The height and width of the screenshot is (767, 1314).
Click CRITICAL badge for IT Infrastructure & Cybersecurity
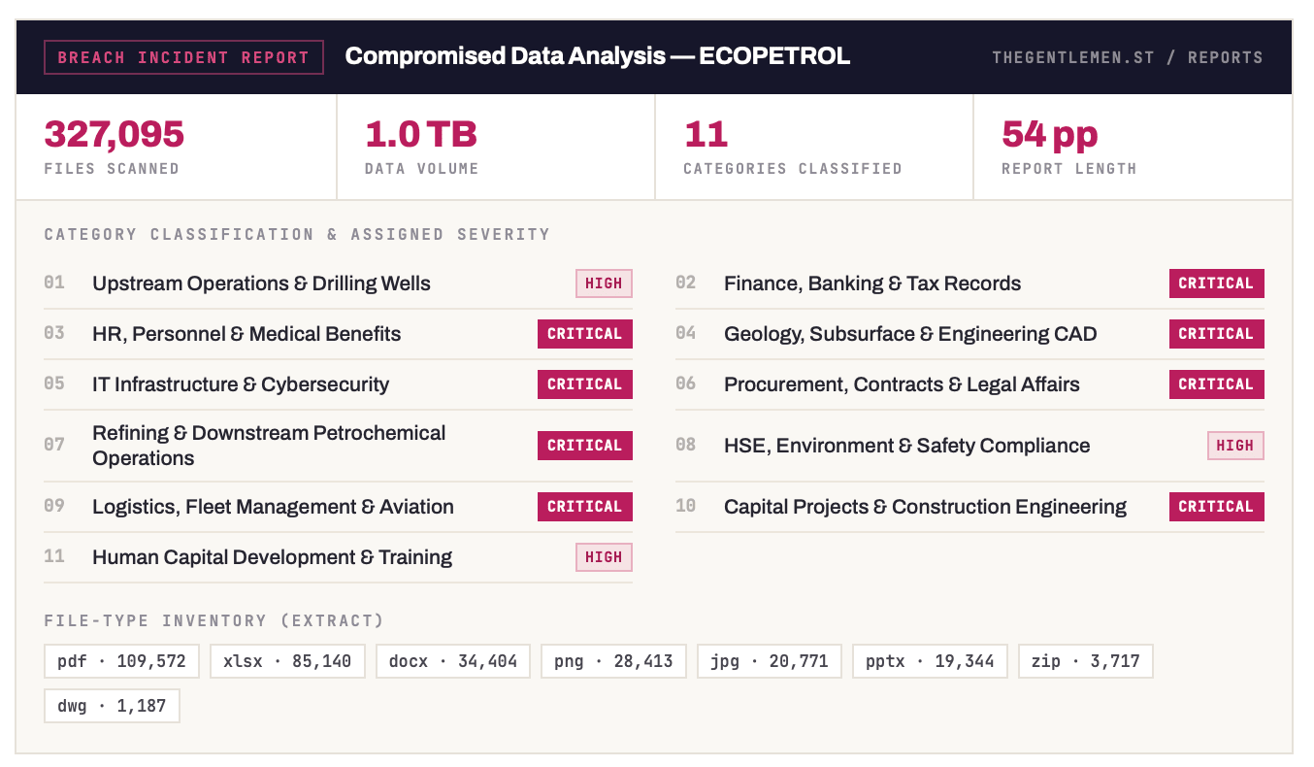coord(585,384)
